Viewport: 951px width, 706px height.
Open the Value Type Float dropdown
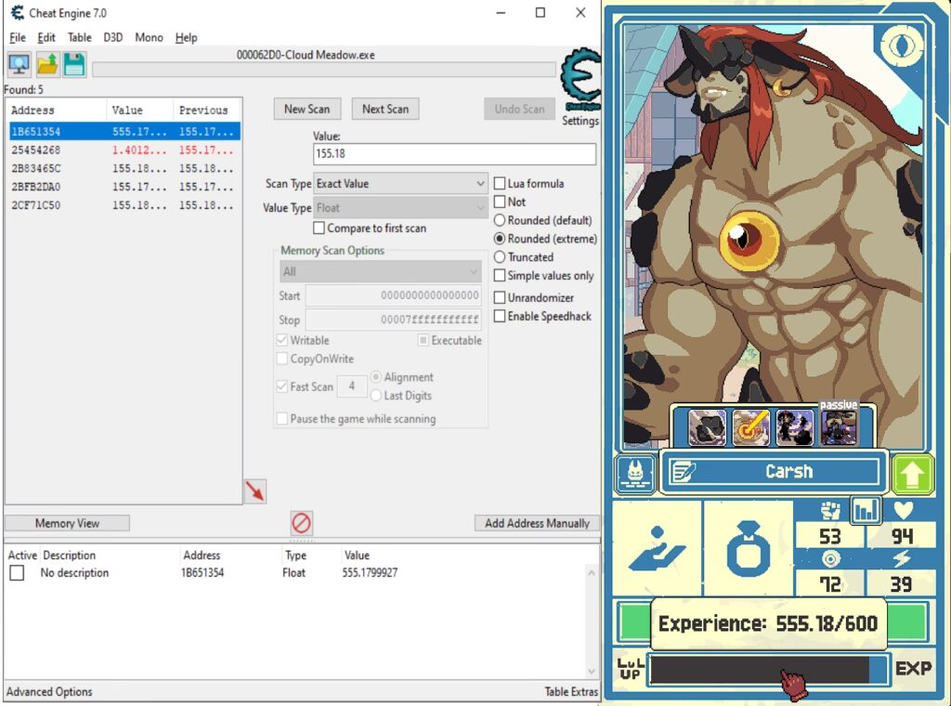pyautogui.click(x=400, y=208)
